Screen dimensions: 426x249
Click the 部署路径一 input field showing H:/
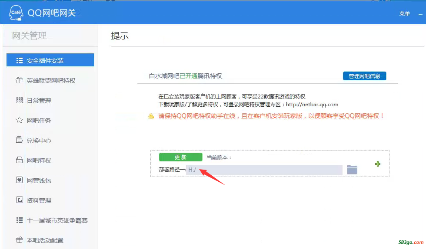point(264,170)
